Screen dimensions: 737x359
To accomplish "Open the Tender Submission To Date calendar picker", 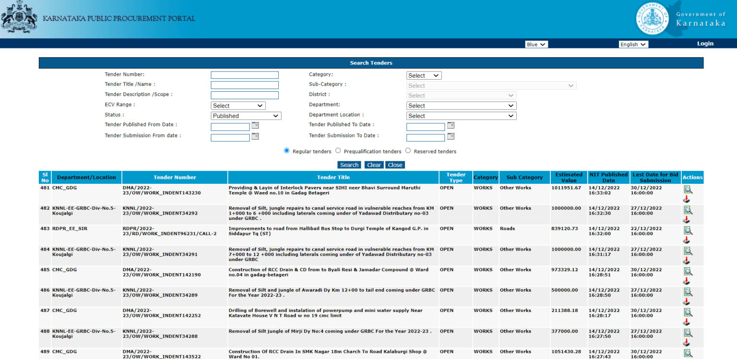I will pyautogui.click(x=450, y=136).
